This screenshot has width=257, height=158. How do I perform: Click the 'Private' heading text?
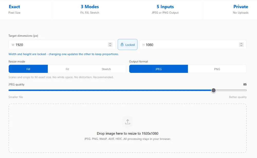point(241,7)
